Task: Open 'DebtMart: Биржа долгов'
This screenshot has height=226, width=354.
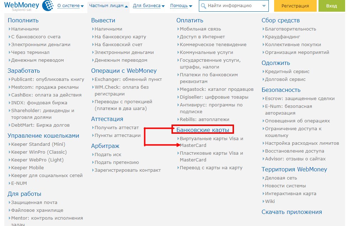Action: click(40, 125)
